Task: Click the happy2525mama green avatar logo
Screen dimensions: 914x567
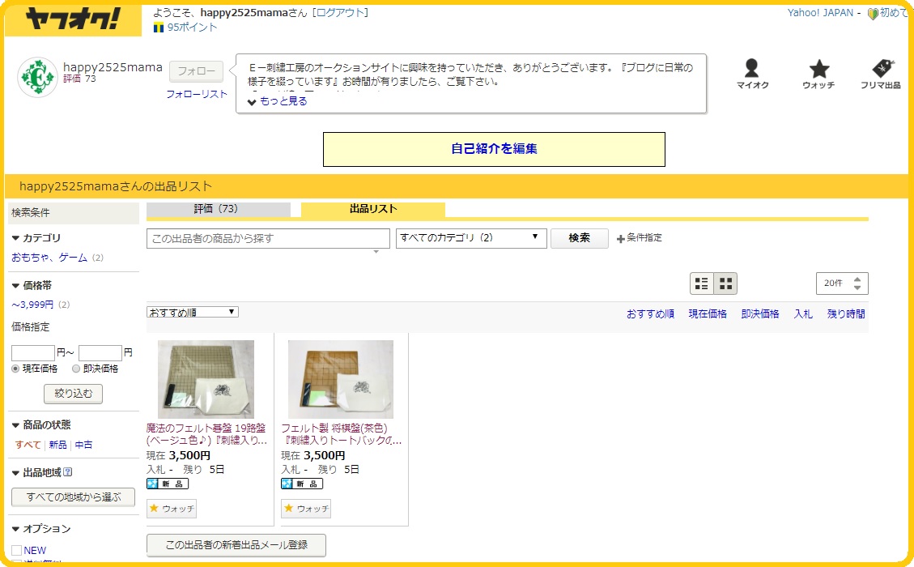Action: pos(38,77)
